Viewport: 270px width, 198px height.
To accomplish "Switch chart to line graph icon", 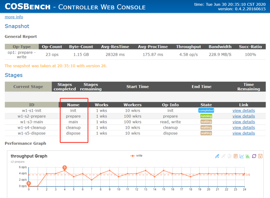I will coord(241,156).
